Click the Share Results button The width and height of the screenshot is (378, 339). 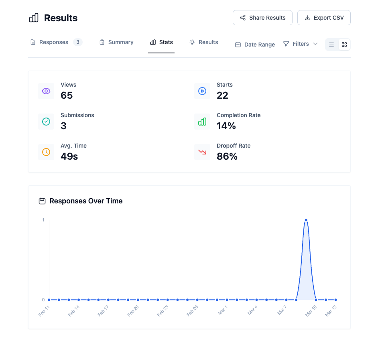coord(263,18)
